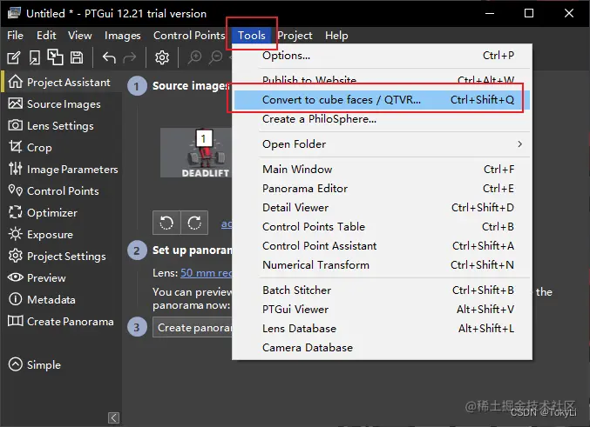The image size is (590, 427).
Task: Open Control Points sidebar tab
Action: 61,191
